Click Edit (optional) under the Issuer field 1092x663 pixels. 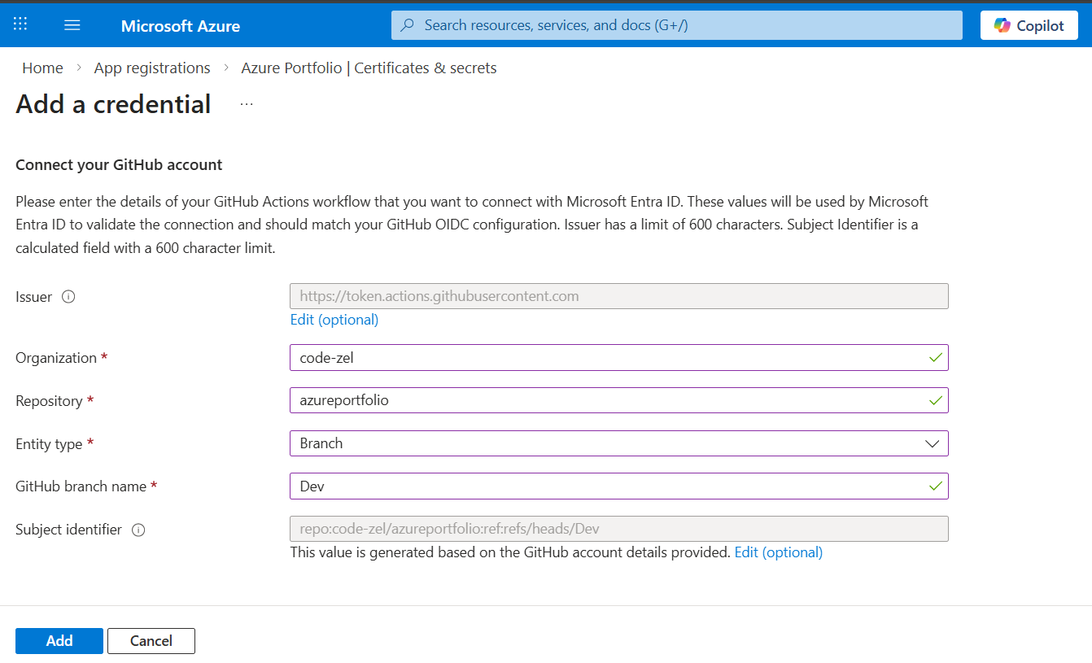tap(334, 320)
